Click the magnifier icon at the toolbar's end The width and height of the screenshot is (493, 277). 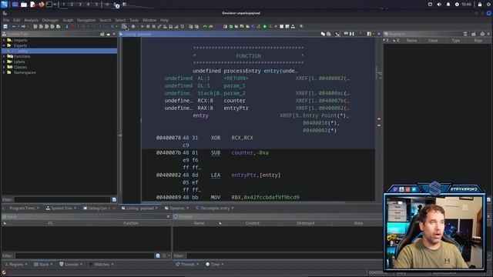(301, 27)
